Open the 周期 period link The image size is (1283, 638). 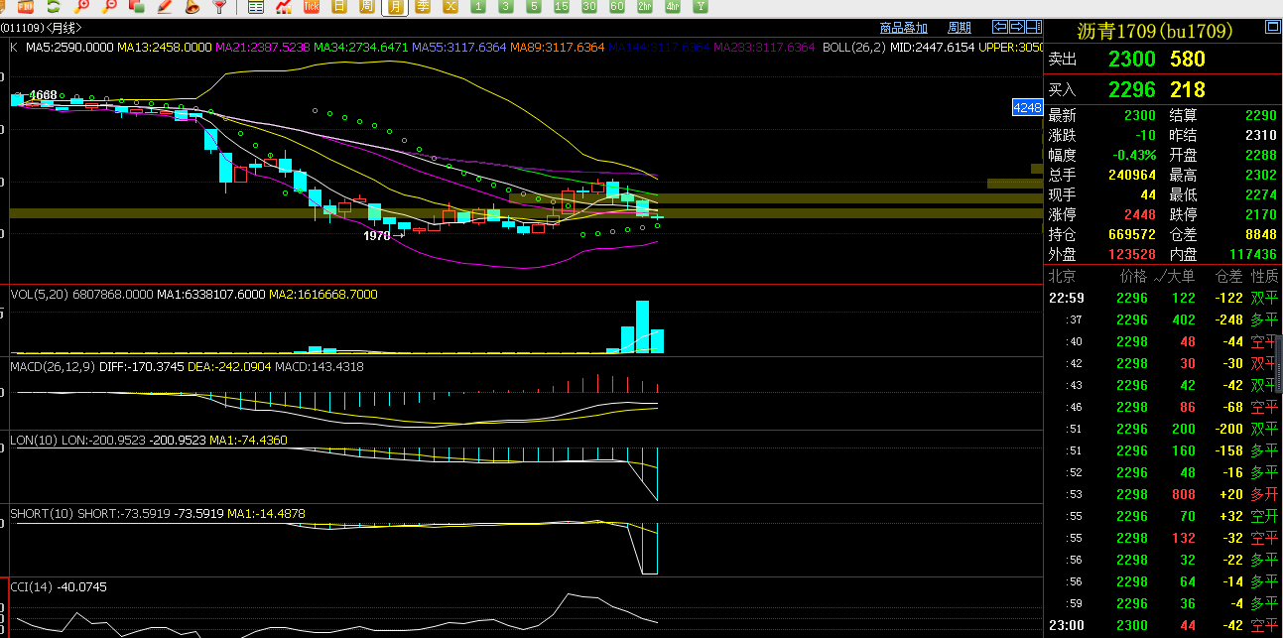click(x=960, y=28)
